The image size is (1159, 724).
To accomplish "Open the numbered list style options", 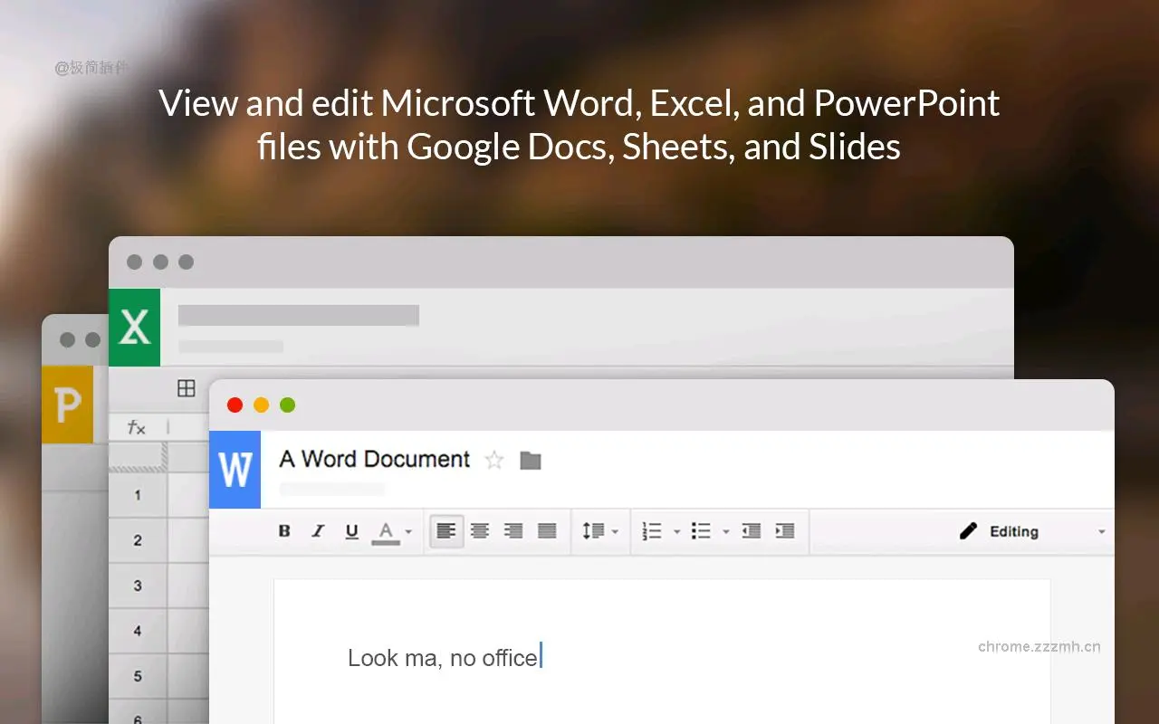I will (x=677, y=531).
